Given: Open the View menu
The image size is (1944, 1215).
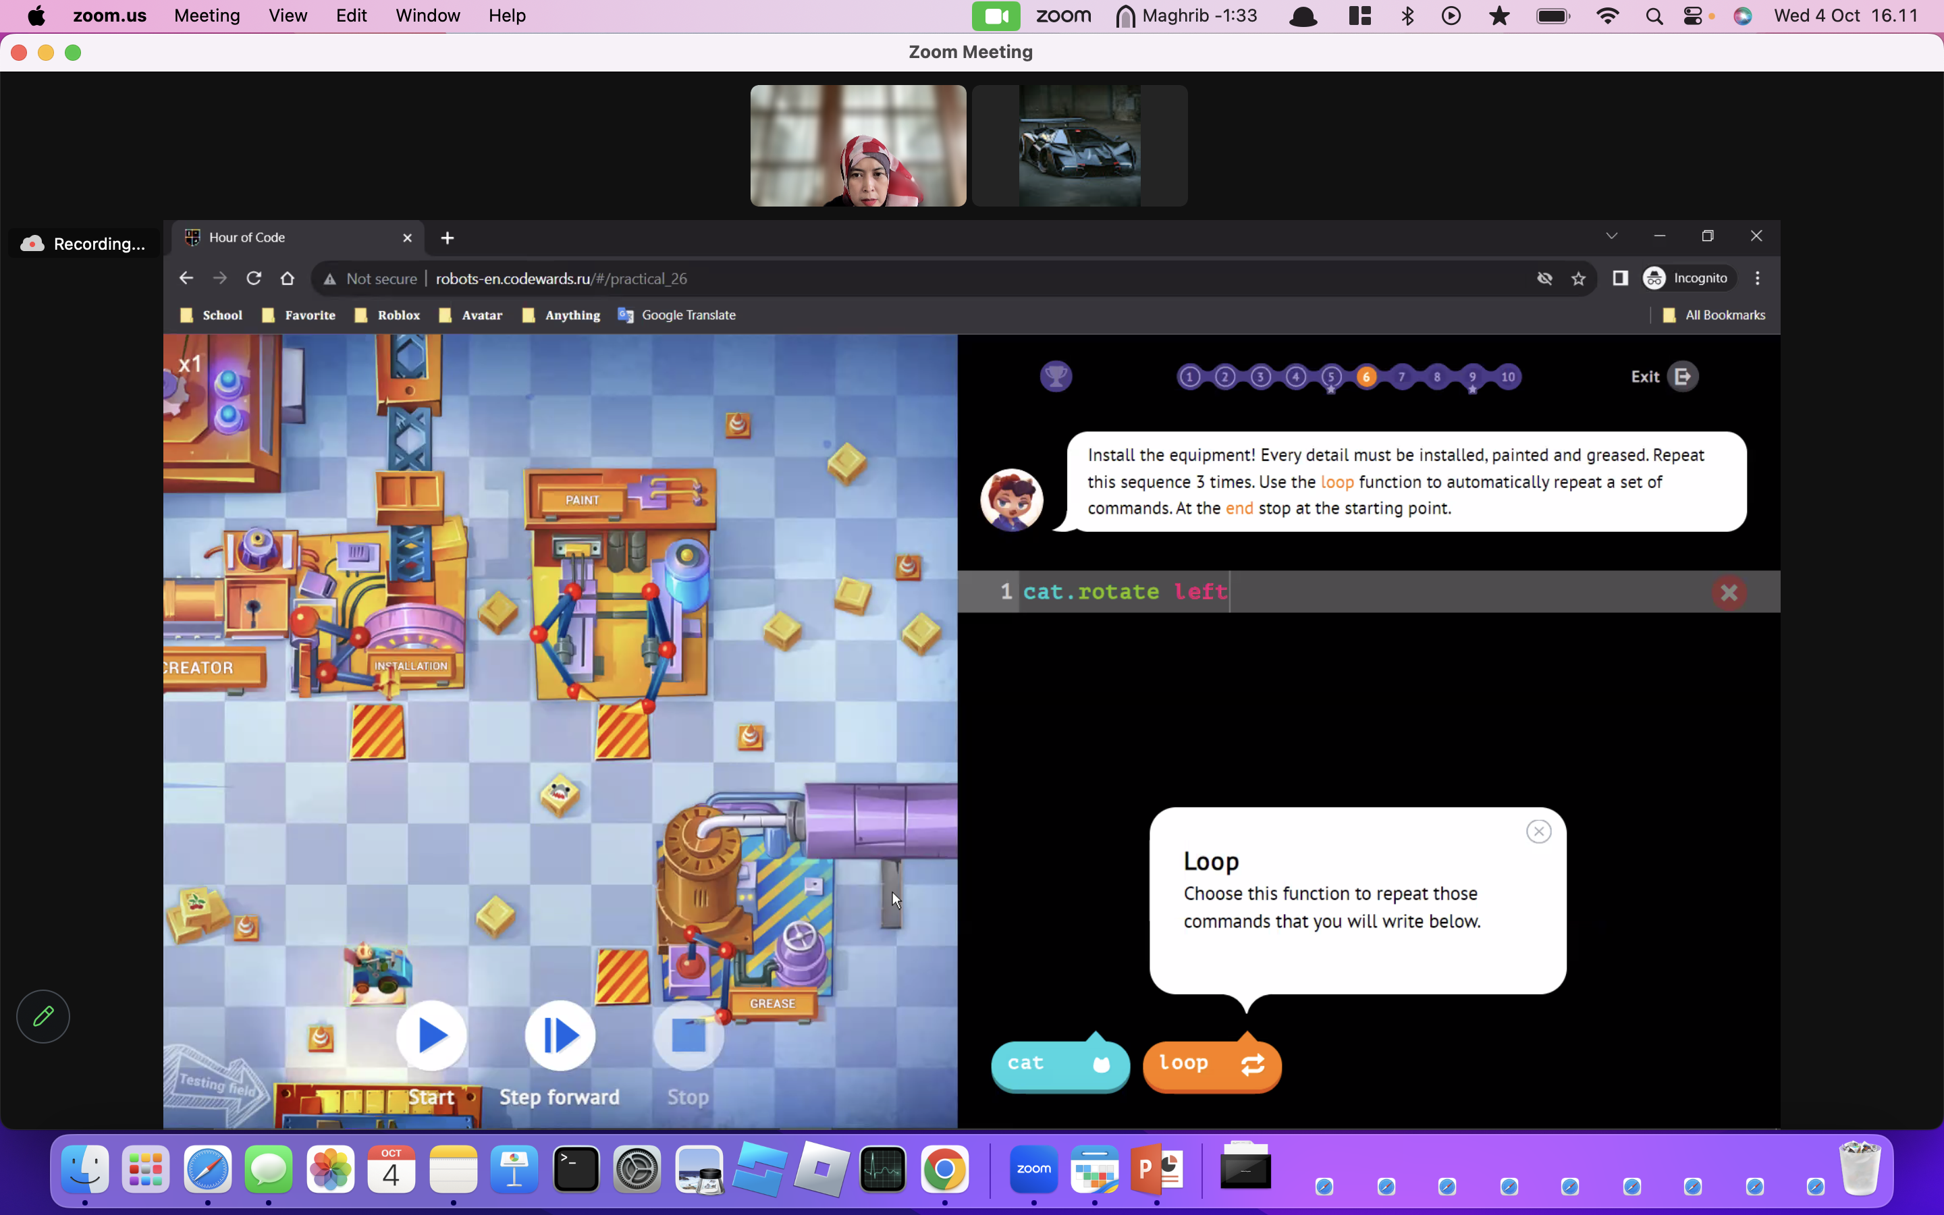Looking at the screenshot, I should 288,16.
